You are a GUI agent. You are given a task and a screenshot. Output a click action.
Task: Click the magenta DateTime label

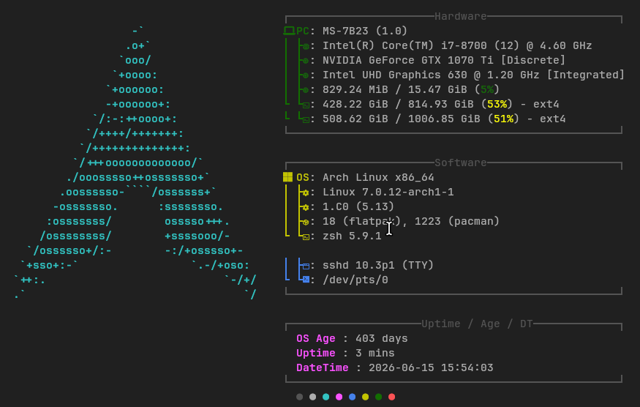pos(323,367)
